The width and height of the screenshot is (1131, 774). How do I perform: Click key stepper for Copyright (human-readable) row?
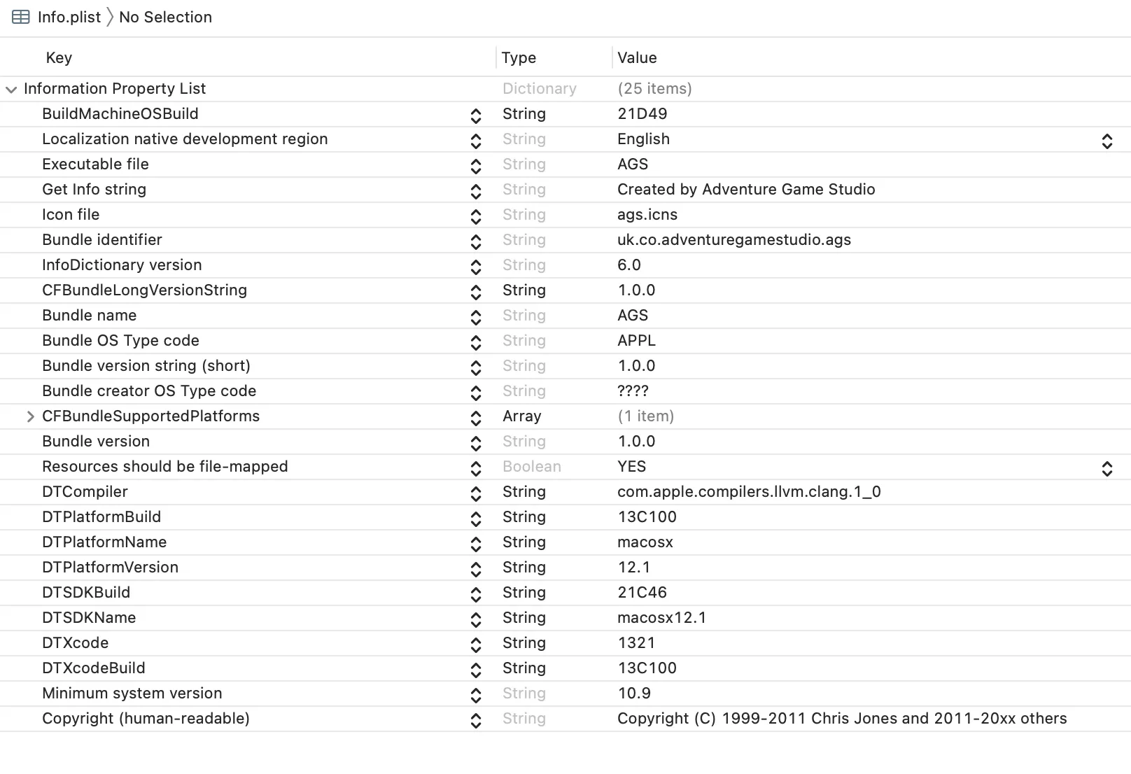476,720
